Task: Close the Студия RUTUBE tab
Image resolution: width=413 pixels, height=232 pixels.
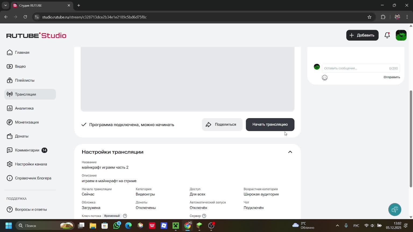Action: pyautogui.click(x=69, y=5)
